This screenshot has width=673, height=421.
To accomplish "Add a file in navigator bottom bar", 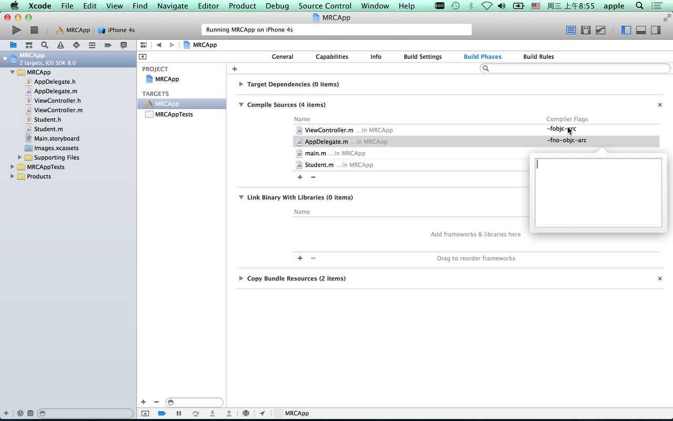I will 6,414.
